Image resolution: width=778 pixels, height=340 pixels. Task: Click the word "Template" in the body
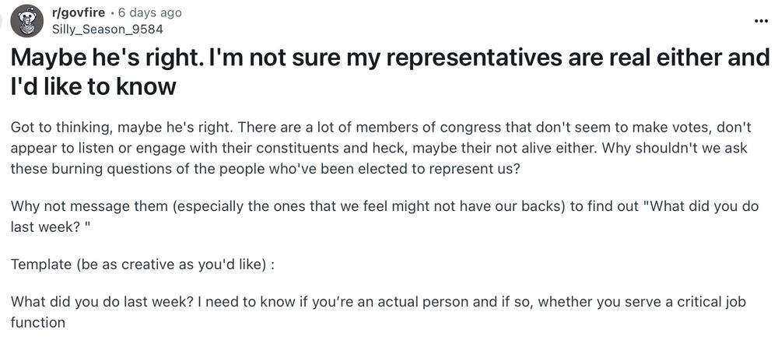pyautogui.click(x=40, y=264)
